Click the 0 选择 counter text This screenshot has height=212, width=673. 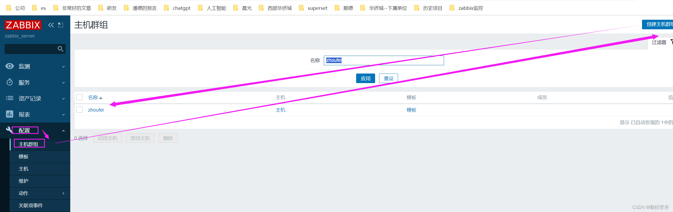coord(81,138)
